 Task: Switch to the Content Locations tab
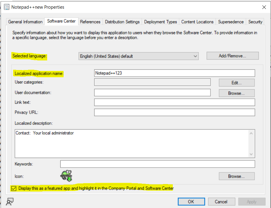[197, 22]
